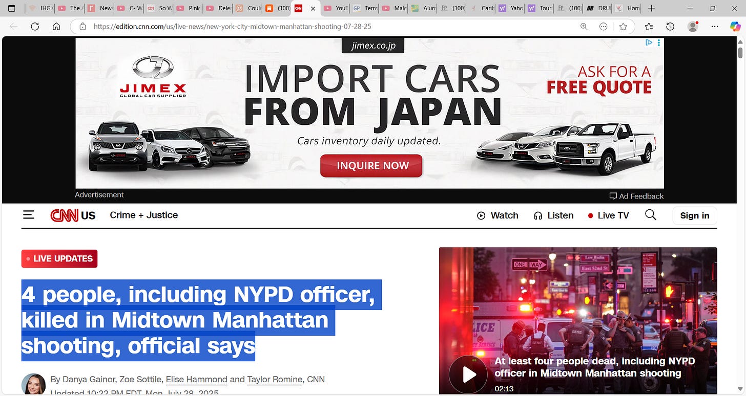Open CNN hamburger navigation menu

point(29,215)
